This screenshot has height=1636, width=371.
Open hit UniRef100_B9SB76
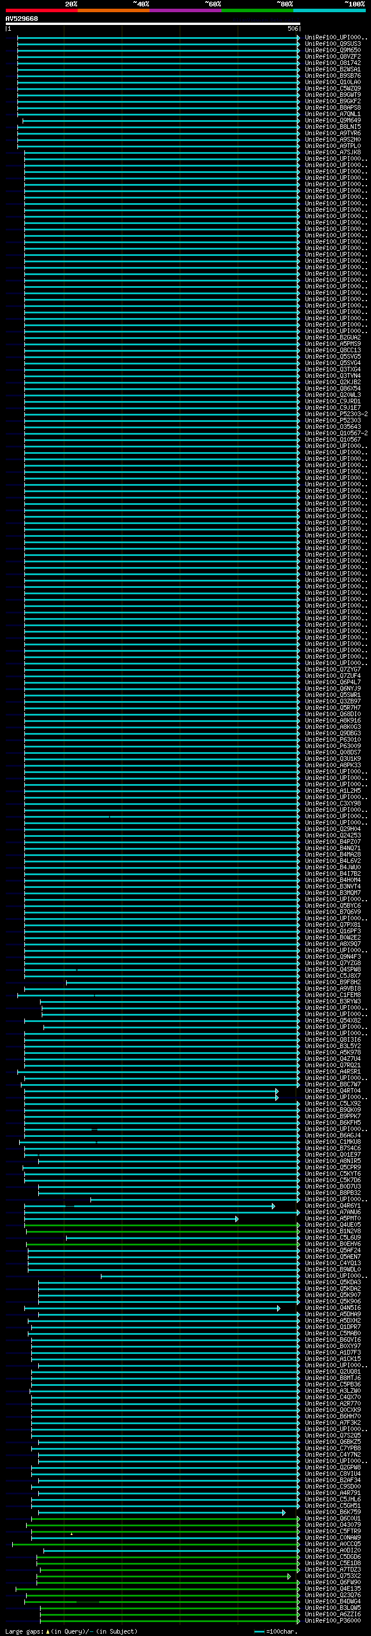[333, 75]
